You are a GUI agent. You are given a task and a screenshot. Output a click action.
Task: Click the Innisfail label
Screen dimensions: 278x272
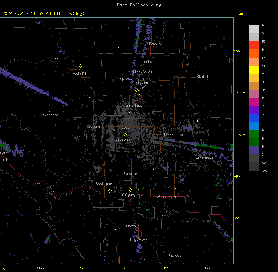pyautogui.click(x=134, y=105)
